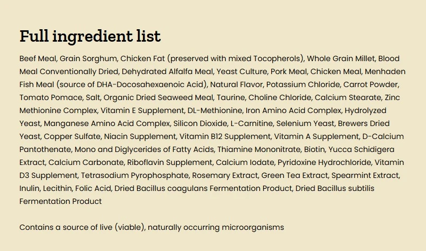This screenshot has width=426, height=251.
Task: Click 'Tetrasodium Pyrophosphate' text
Action: [135, 175]
